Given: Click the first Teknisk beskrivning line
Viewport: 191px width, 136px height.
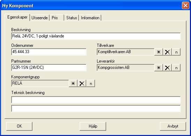Looking at the screenshot, I should click(x=96, y=100).
